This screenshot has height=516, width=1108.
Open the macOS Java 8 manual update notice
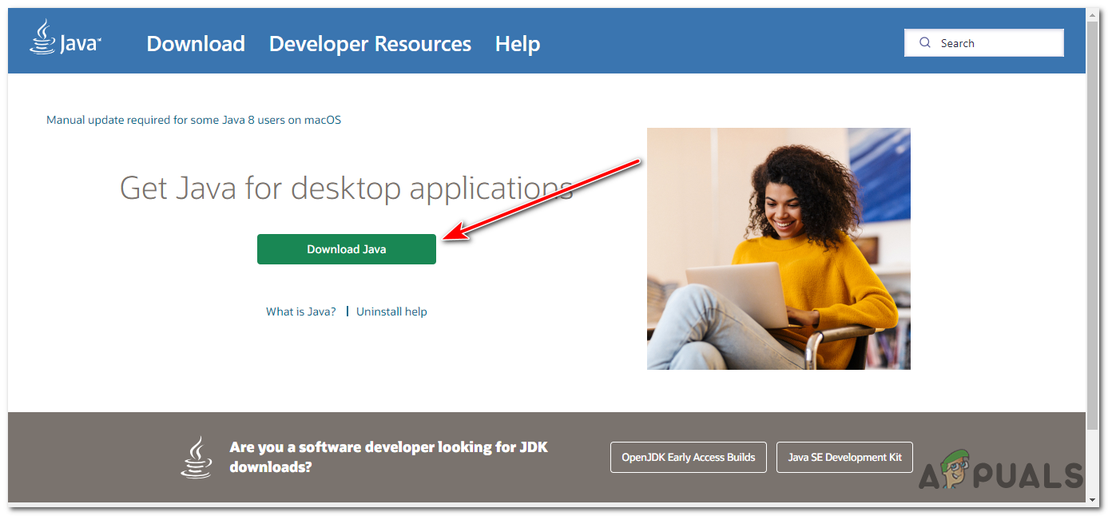(x=193, y=120)
